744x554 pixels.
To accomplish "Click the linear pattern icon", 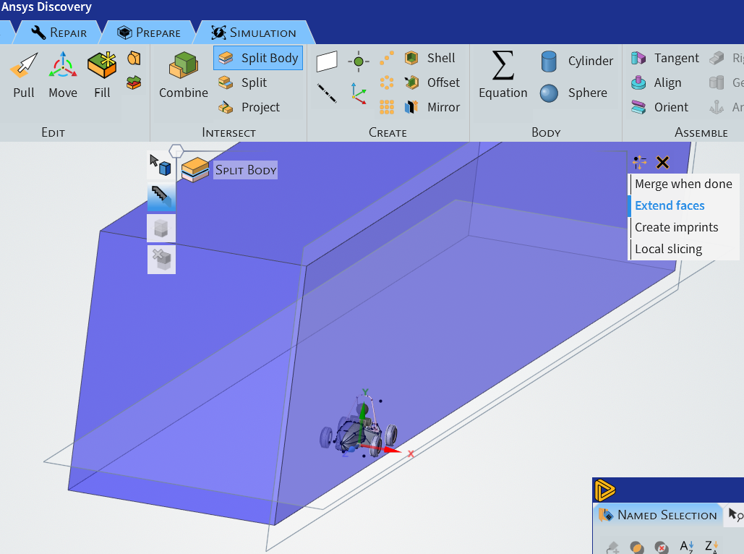I will (387, 58).
